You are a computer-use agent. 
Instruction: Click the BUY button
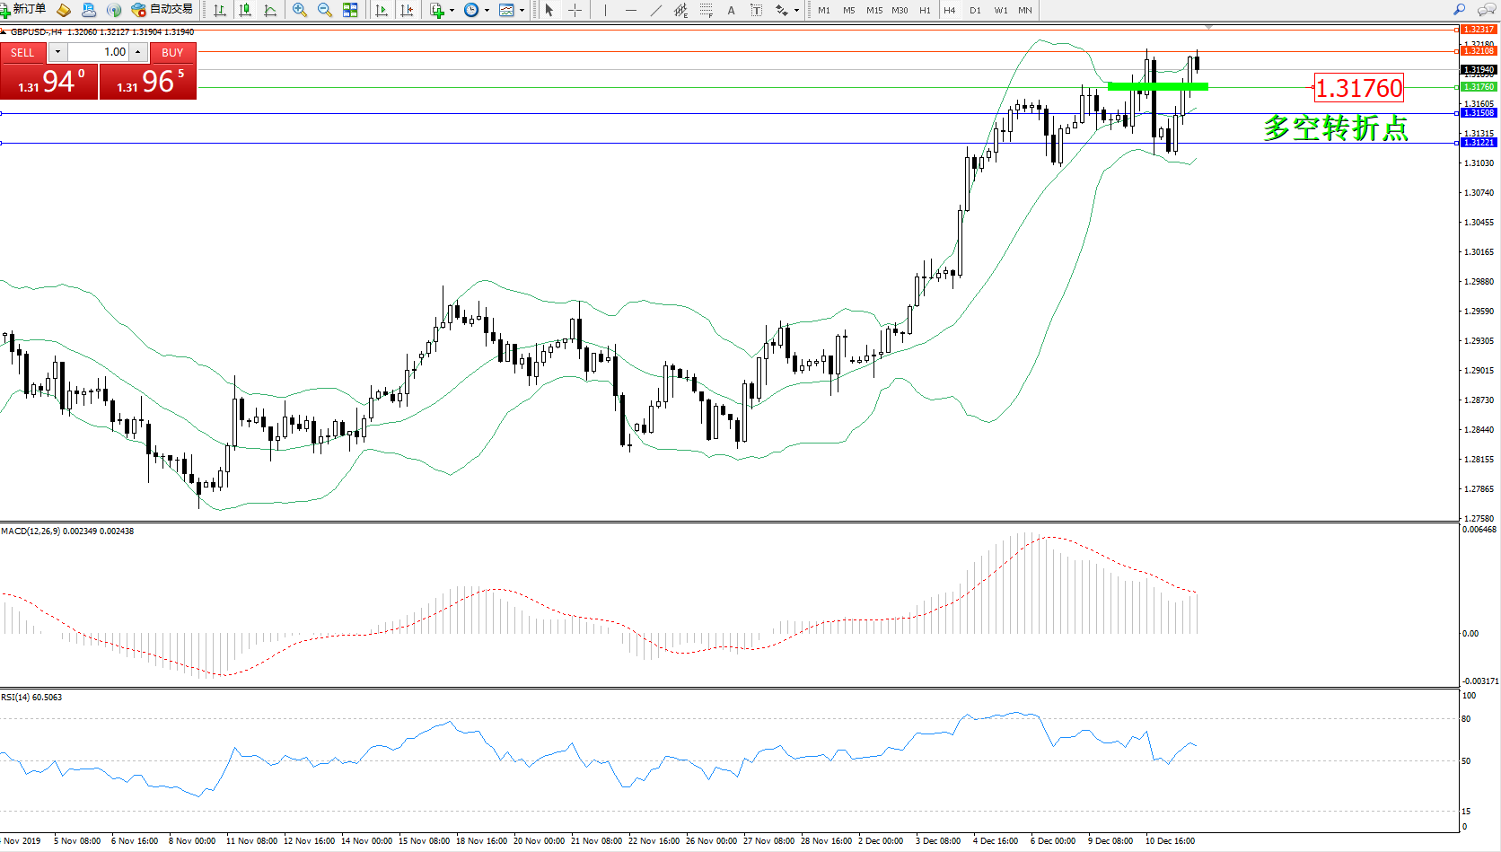pos(172,52)
